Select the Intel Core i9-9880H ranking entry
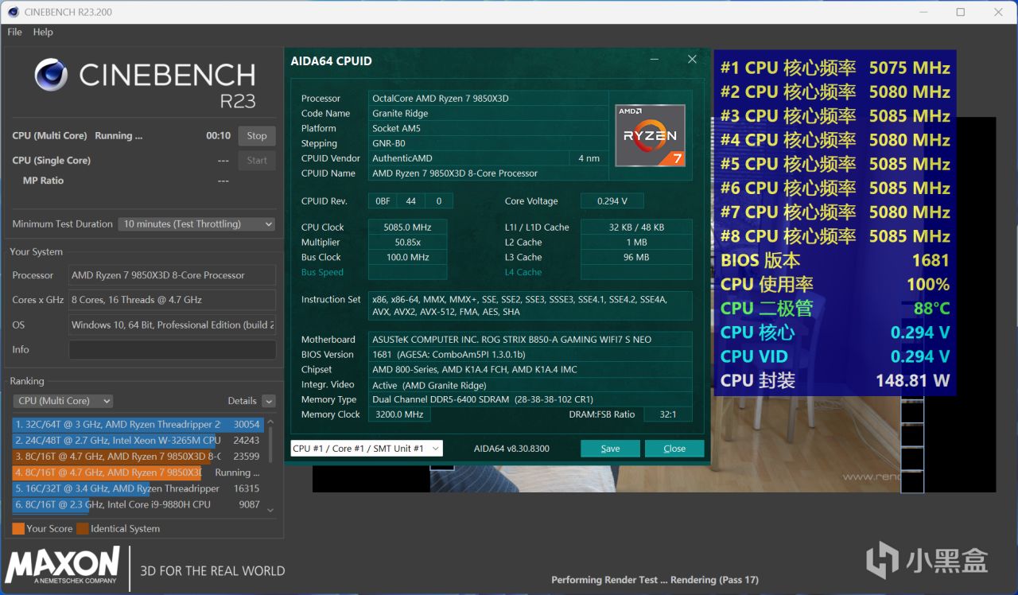 (138, 504)
